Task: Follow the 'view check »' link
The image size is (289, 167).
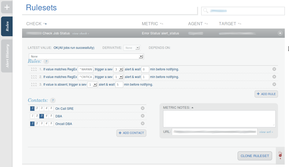Action: tap(81, 33)
